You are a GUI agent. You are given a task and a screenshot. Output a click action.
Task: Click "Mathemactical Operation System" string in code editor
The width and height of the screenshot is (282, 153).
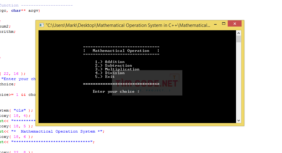pyautogui.click(x=58, y=131)
